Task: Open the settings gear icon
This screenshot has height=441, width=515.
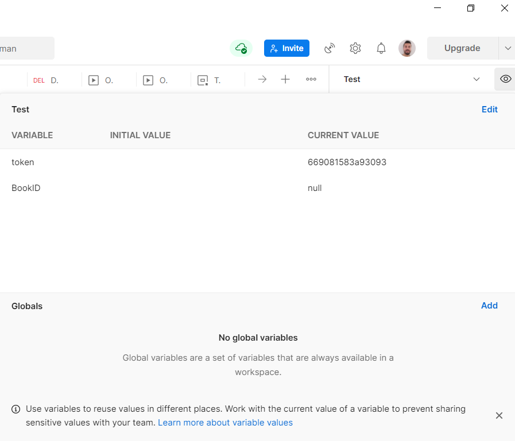Action: click(x=355, y=48)
